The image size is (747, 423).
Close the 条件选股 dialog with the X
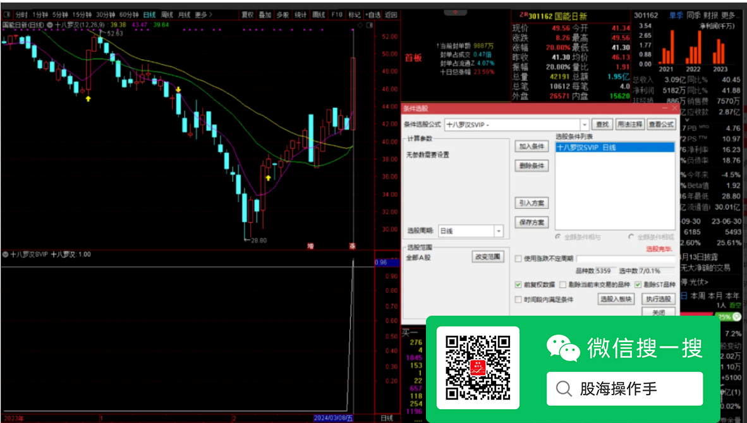pos(674,109)
